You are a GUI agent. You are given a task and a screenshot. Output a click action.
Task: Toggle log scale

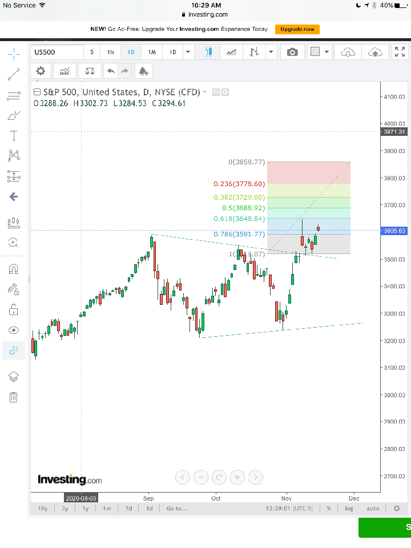349,509
